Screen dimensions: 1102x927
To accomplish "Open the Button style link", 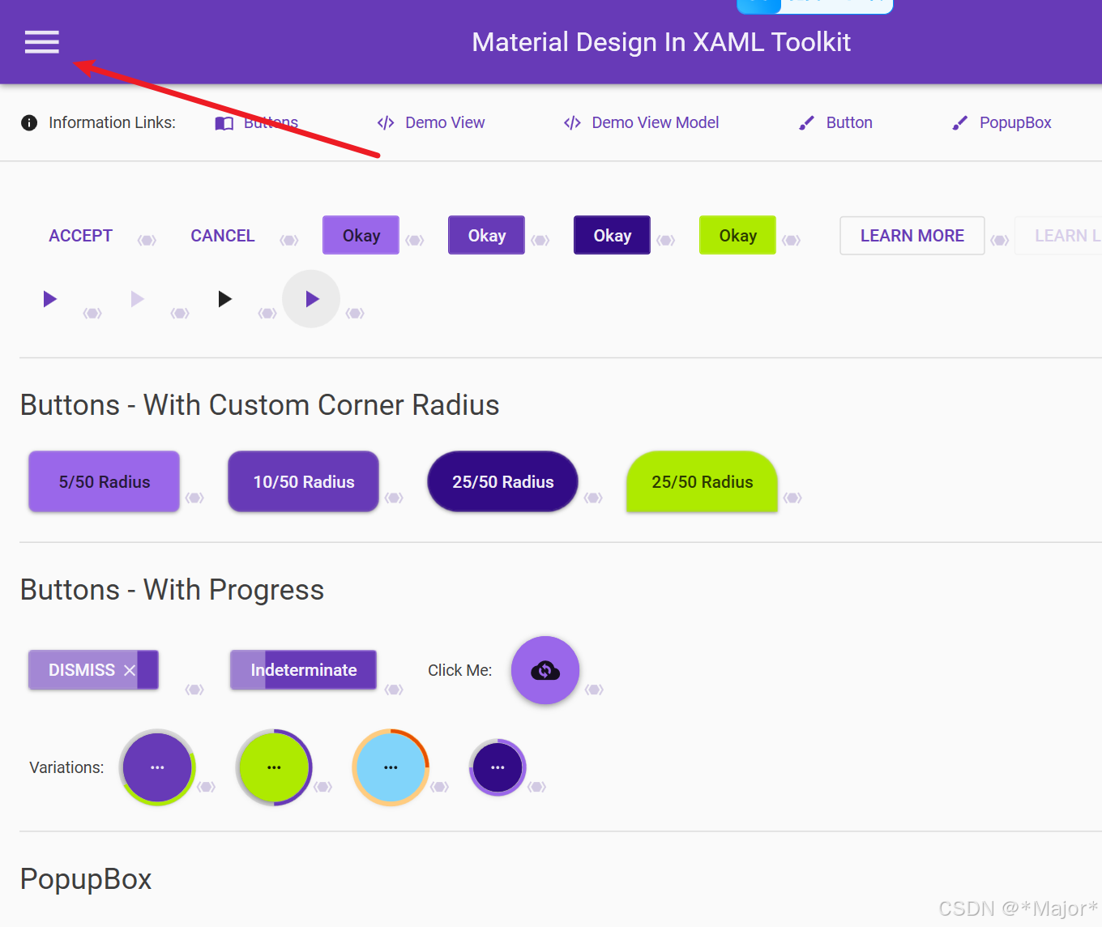I will pyautogui.click(x=835, y=123).
